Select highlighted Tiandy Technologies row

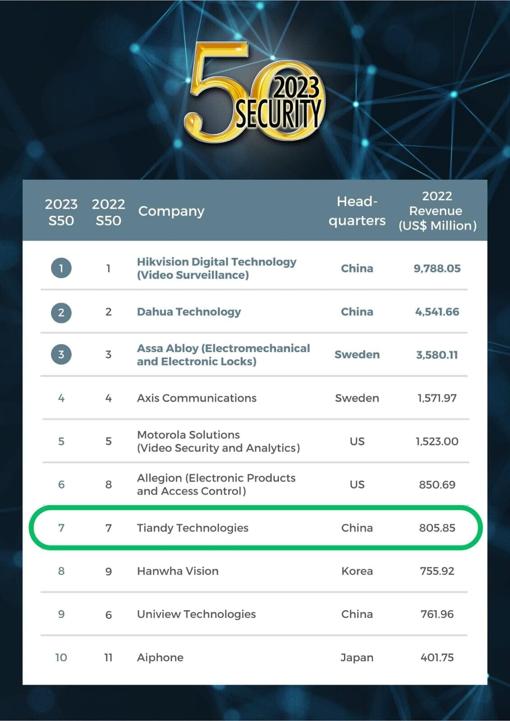pyautogui.click(x=256, y=528)
